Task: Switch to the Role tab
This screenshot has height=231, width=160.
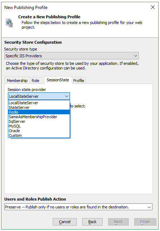Action: (x=36, y=81)
